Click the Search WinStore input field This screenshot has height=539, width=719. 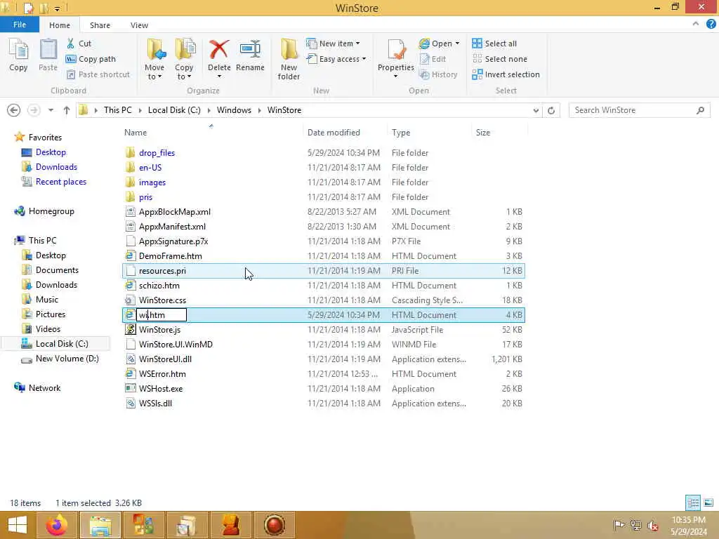[633, 110]
